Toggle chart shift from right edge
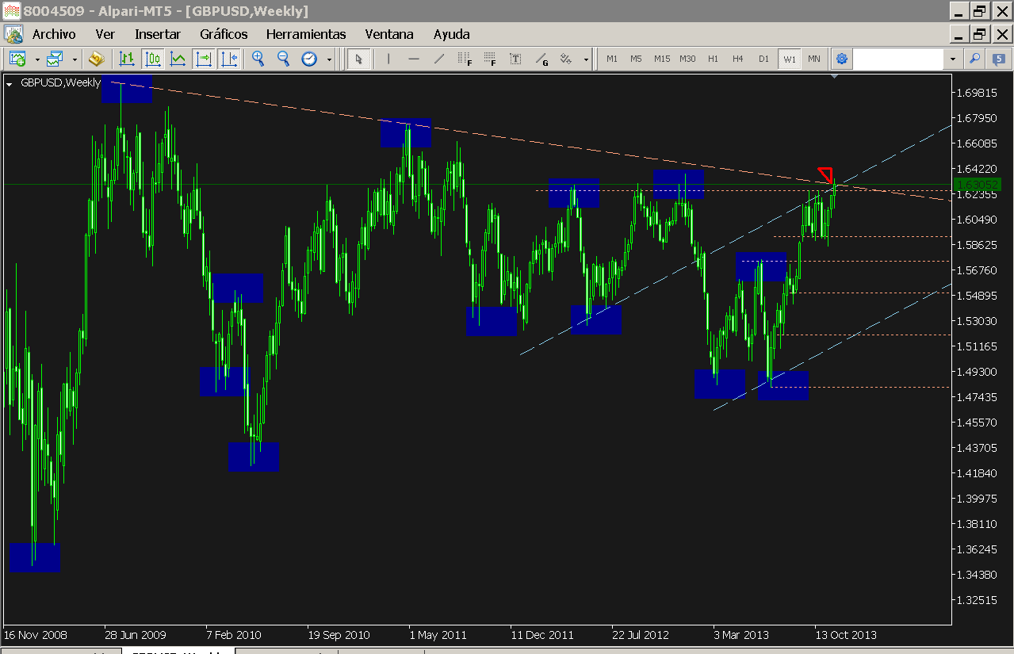Viewport: 1014px width, 654px height. 229,59
